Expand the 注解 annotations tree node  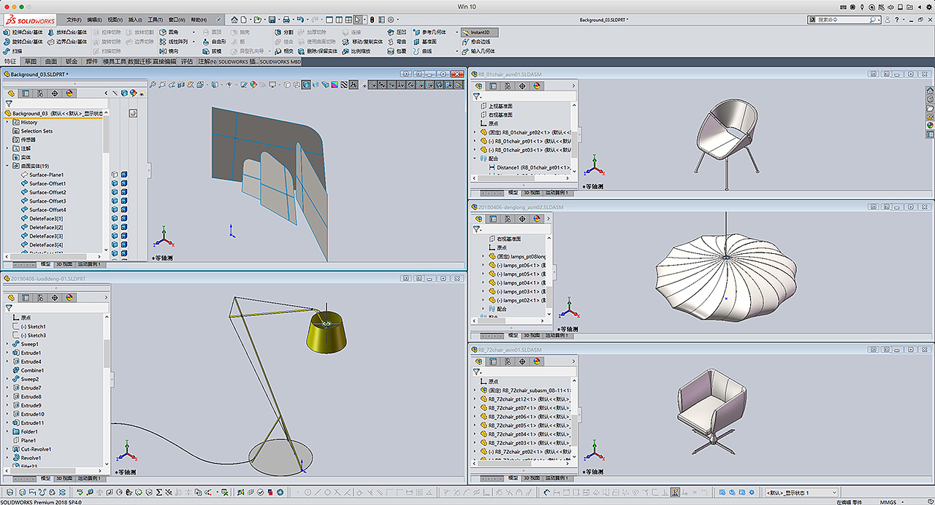[7, 149]
